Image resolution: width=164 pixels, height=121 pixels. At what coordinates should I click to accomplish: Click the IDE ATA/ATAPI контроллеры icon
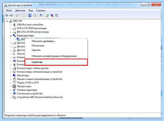coord(14,32)
